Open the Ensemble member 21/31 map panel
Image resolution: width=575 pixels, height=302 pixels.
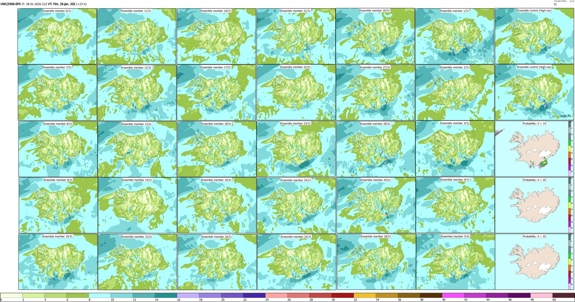pyautogui.click(x=296, y=36)
